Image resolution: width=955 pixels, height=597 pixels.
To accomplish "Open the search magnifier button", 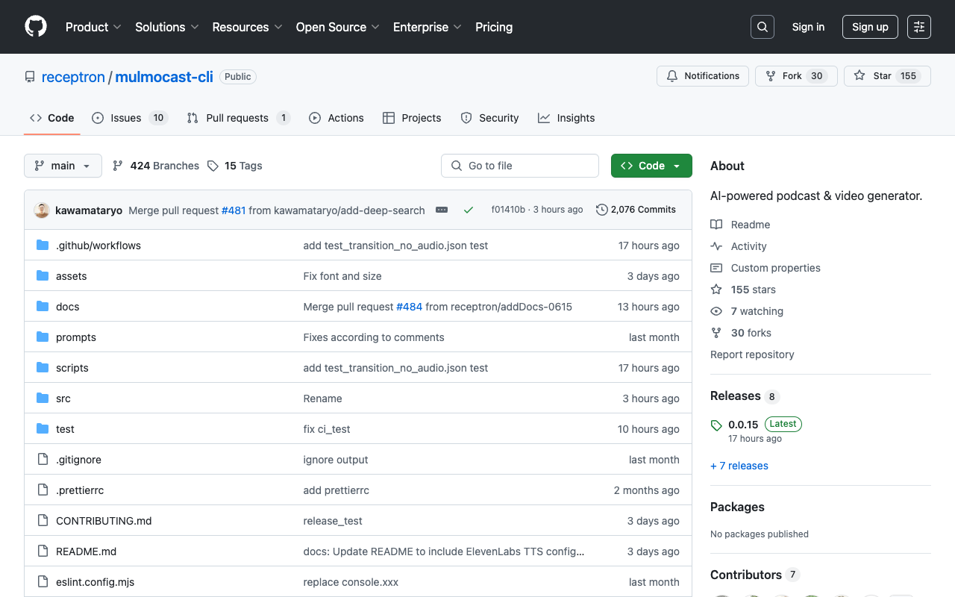I will (x=763, y=27).
